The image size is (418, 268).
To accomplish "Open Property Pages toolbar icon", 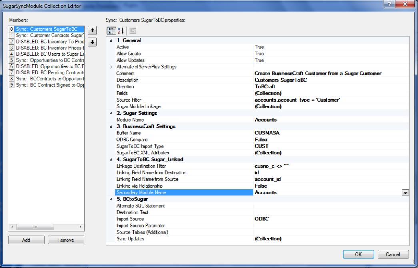I will [x=133, y=31].
